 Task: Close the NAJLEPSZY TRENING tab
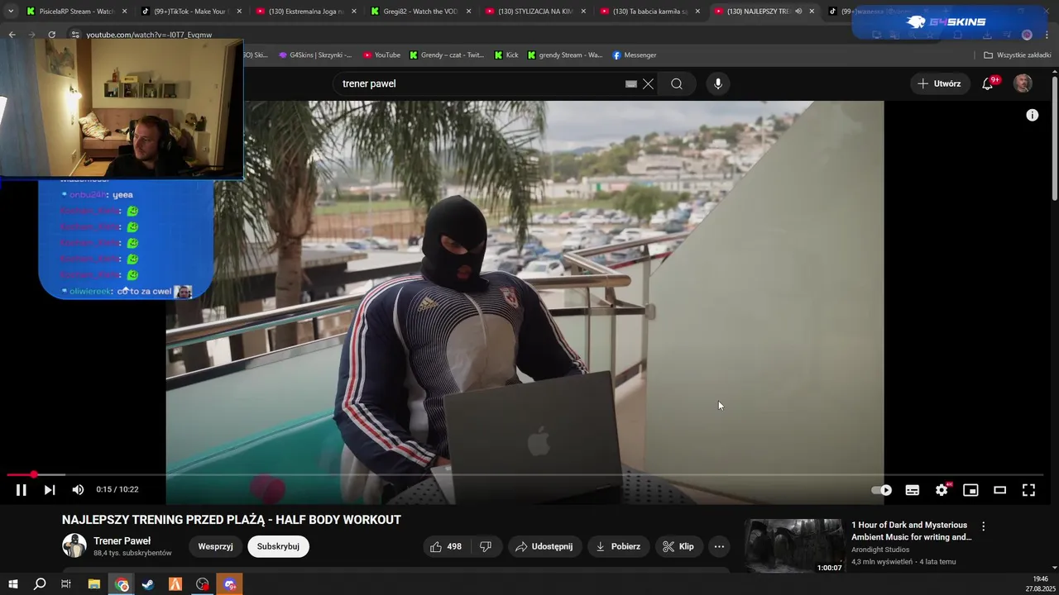(812, 12)
